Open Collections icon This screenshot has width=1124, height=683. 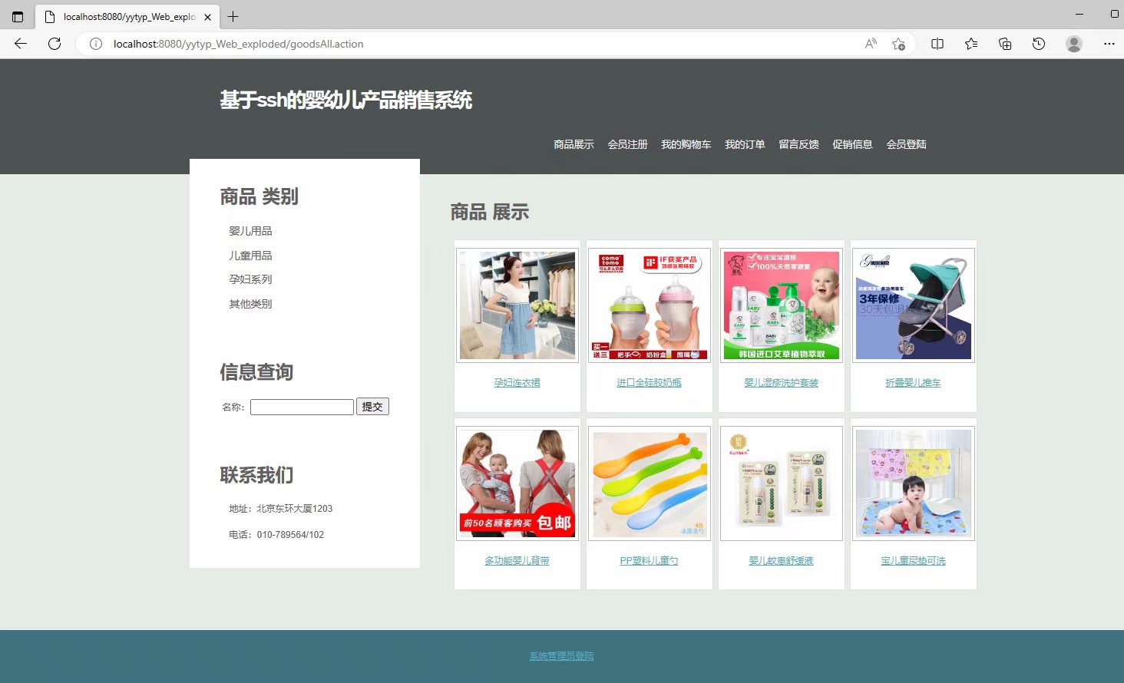click(x=1005, y=44)
